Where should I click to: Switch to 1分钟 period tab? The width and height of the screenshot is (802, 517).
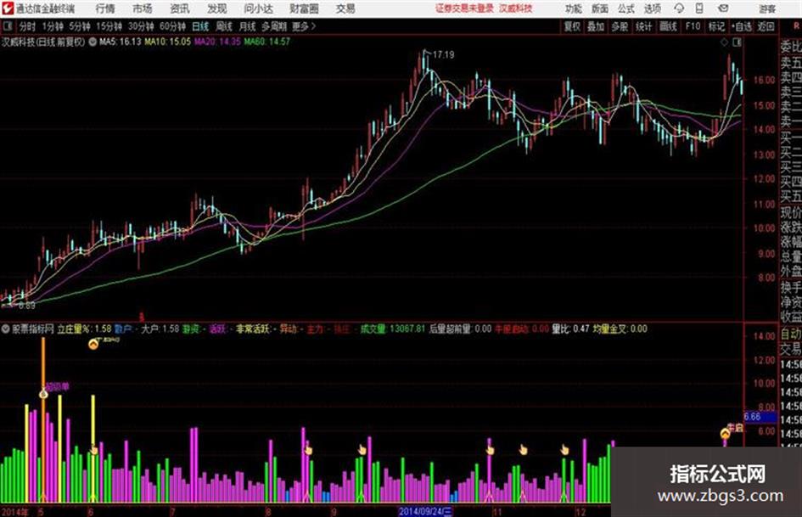[53, 26]
